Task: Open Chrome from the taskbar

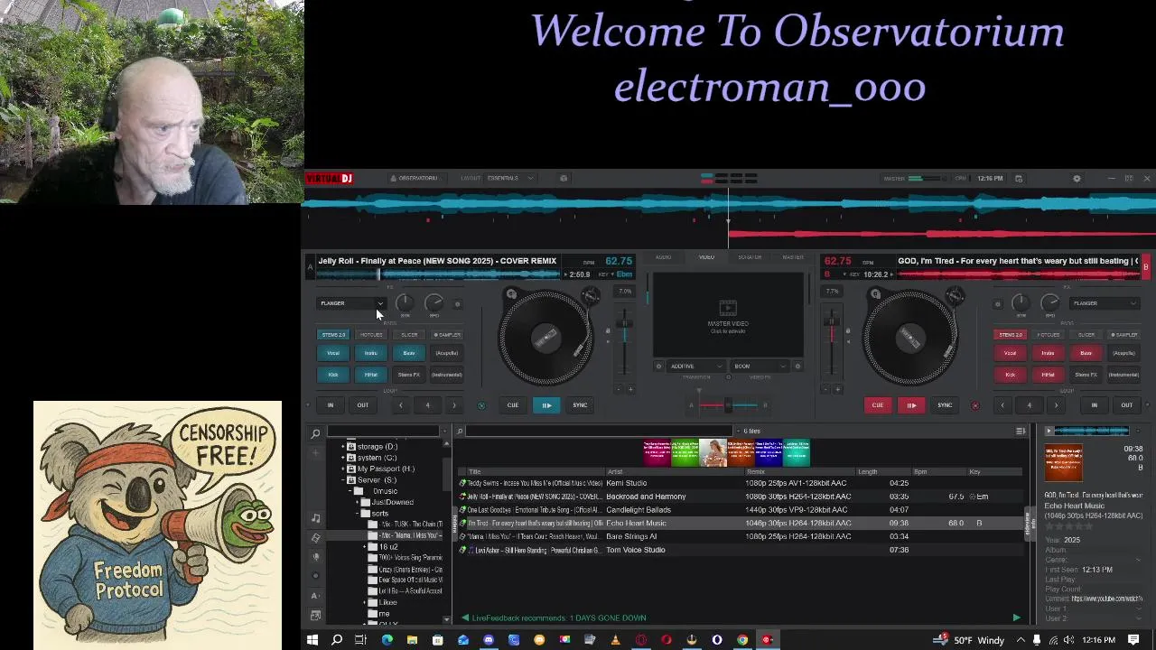Action: pyautogui.click(x=742, y=640)
